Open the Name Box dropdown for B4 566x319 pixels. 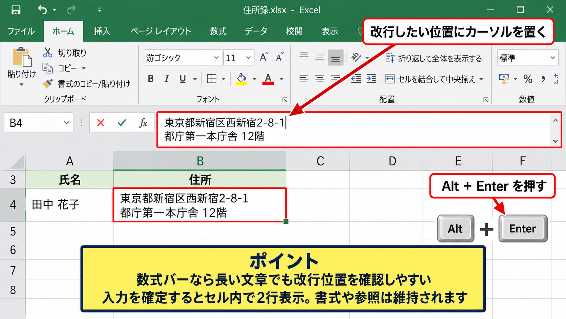click(66, 123)
